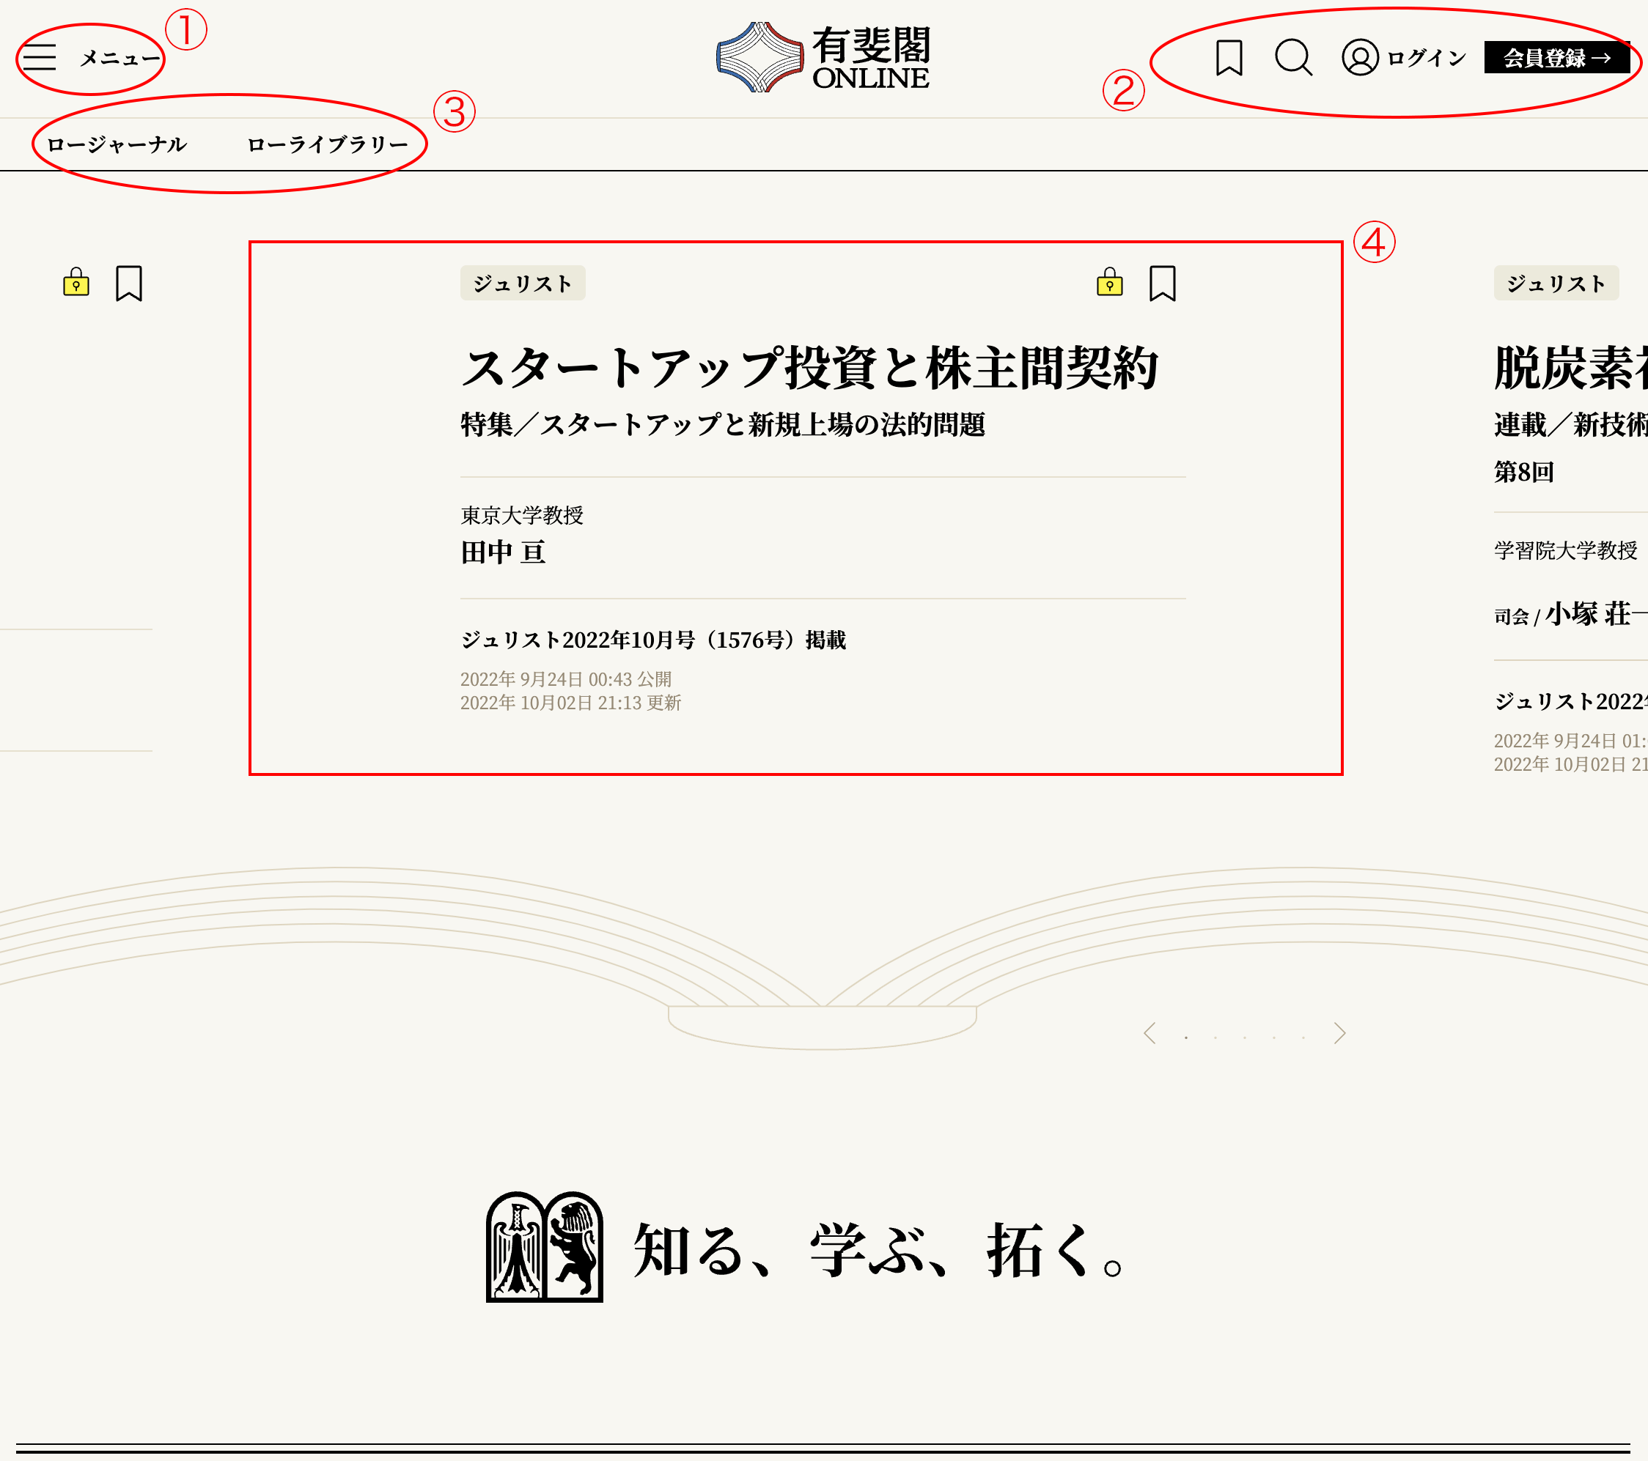Open search with the magnifier icon
This screenshot has height=1461, width=1648.
1293,58
